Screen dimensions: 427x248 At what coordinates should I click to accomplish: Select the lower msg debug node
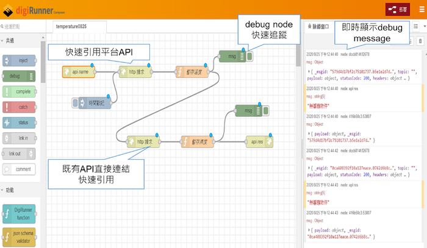click(249, 111)
